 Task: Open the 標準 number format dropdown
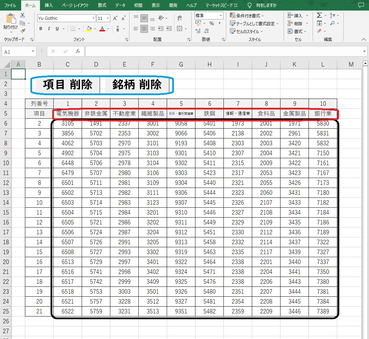pos(221,15)
